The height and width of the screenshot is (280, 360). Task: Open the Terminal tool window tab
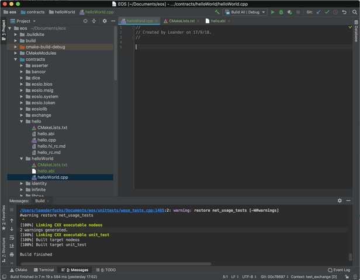point(43,270)
